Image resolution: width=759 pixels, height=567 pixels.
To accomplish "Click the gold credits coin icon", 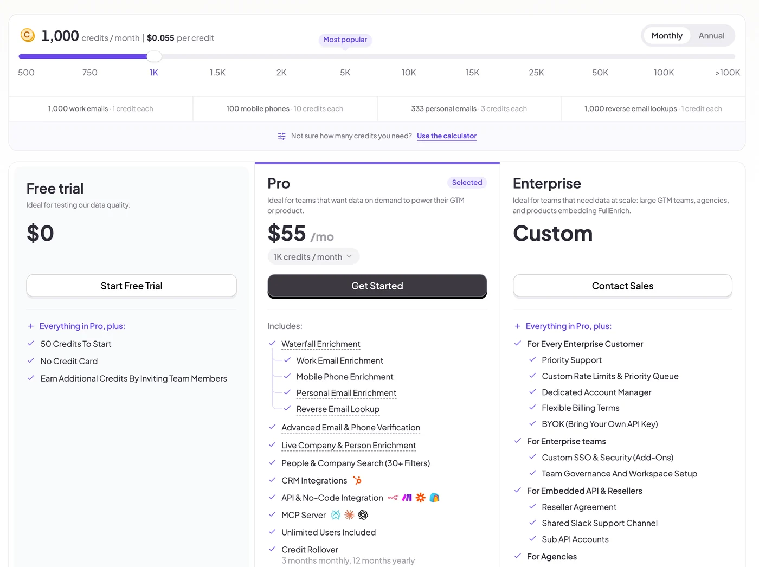I will point(28,35).
